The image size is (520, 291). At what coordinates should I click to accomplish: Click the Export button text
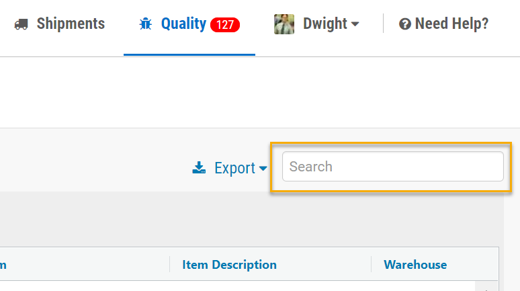click(234, 168)
